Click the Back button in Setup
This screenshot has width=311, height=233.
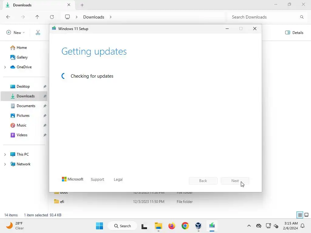pos(203,181)
